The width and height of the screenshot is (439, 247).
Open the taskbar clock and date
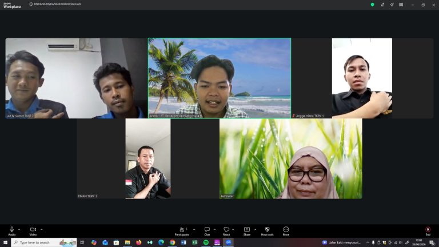(x=418, y=242)
